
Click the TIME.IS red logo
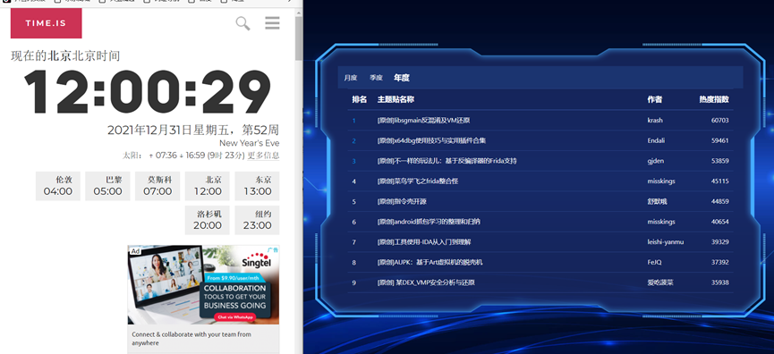46,23
